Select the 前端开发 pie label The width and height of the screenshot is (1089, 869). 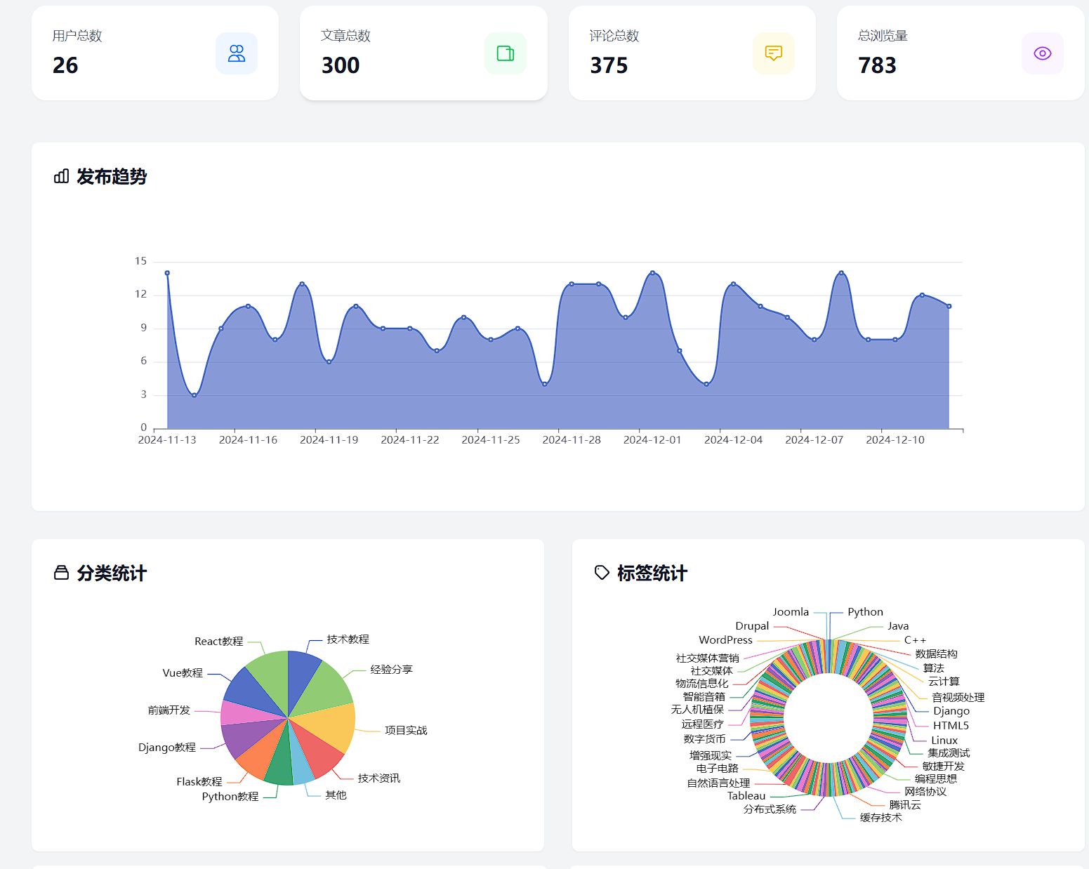pyautogui.click(x=169, y=710)
